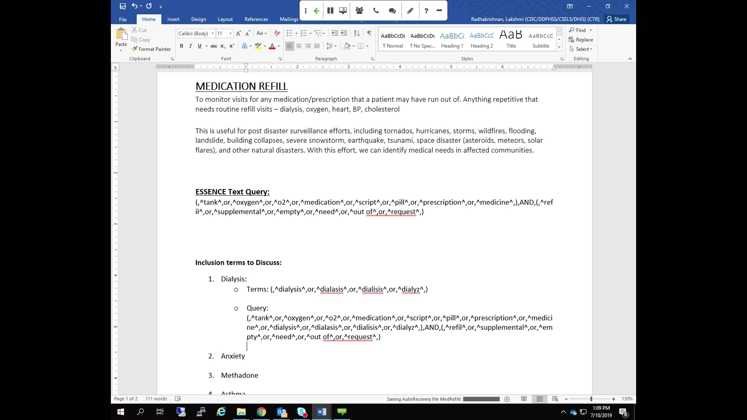Open line spacing dropdown
Image resolution: width=747 pixels, height=420 pixels.
tap(331, 46)
